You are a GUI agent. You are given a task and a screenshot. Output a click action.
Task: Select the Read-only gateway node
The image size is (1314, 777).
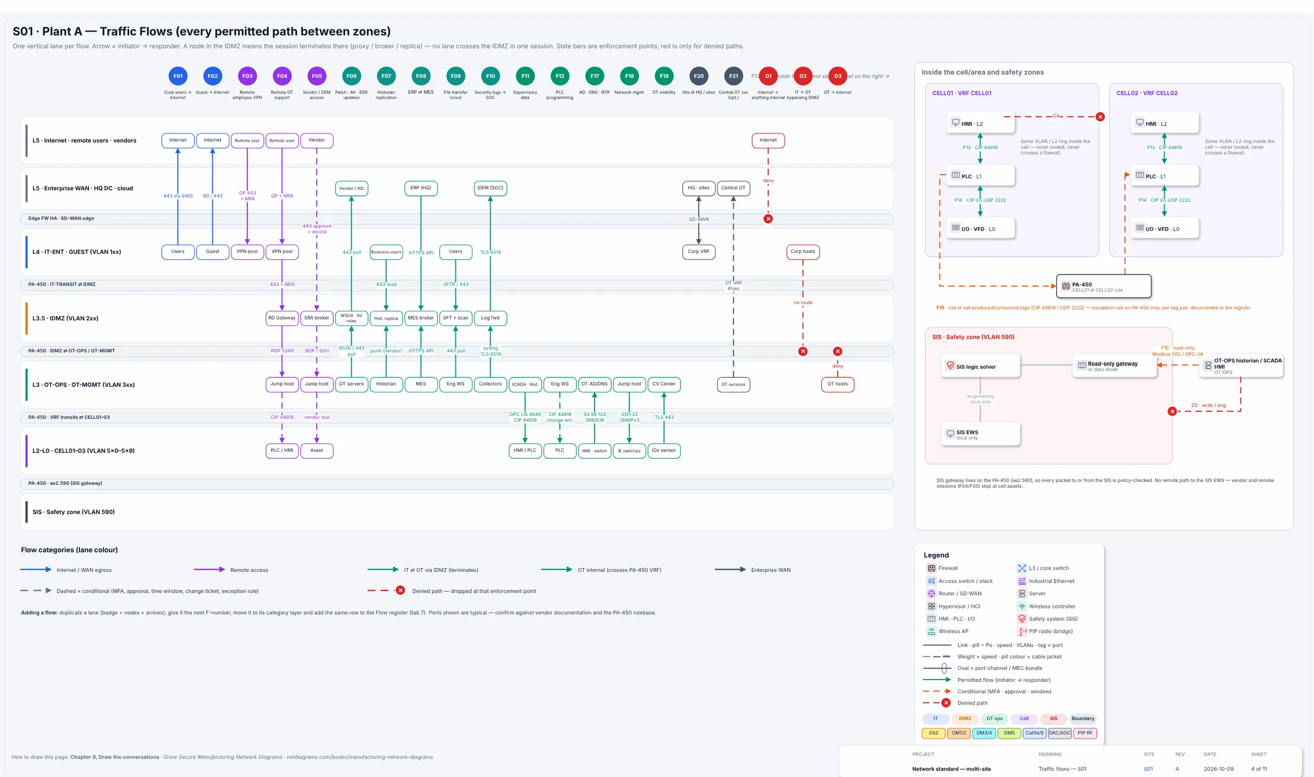pos(1114,366)
